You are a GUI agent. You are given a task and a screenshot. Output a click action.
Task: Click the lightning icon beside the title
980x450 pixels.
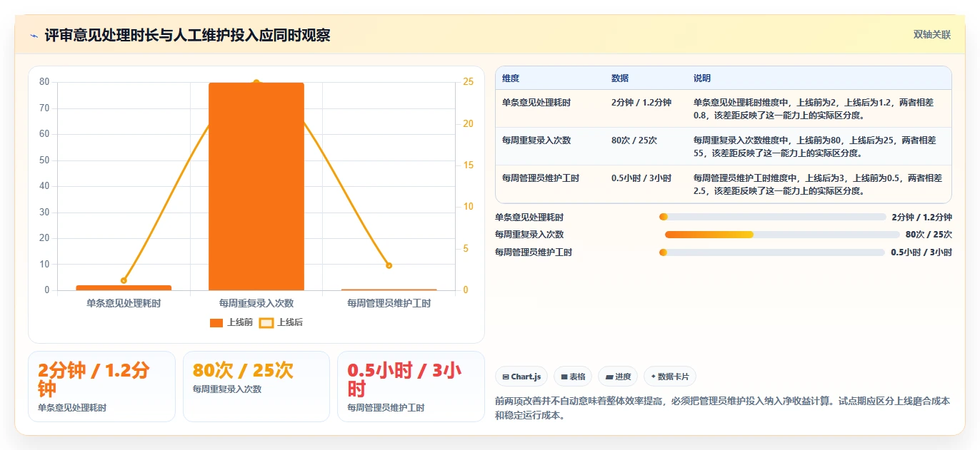coord(34,35)
